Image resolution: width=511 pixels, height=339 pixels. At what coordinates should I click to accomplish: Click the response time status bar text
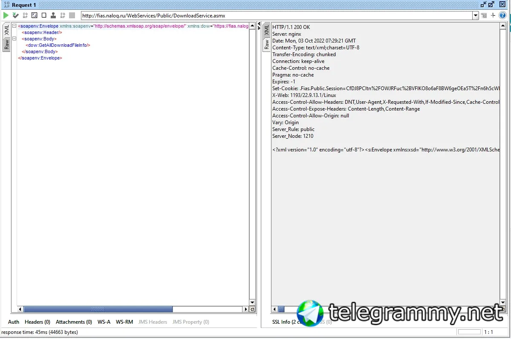click(x=40, y=332)
